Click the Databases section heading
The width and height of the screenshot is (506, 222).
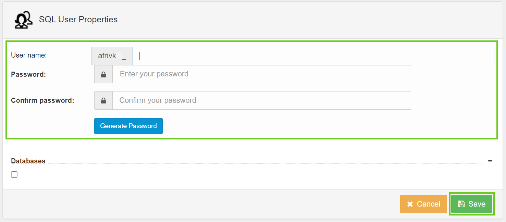[28, 161]
